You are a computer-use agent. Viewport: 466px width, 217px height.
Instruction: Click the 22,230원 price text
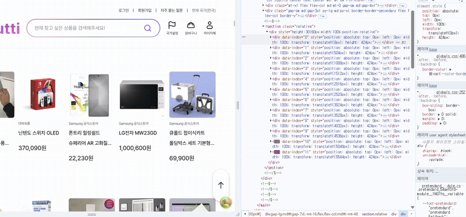81,158
